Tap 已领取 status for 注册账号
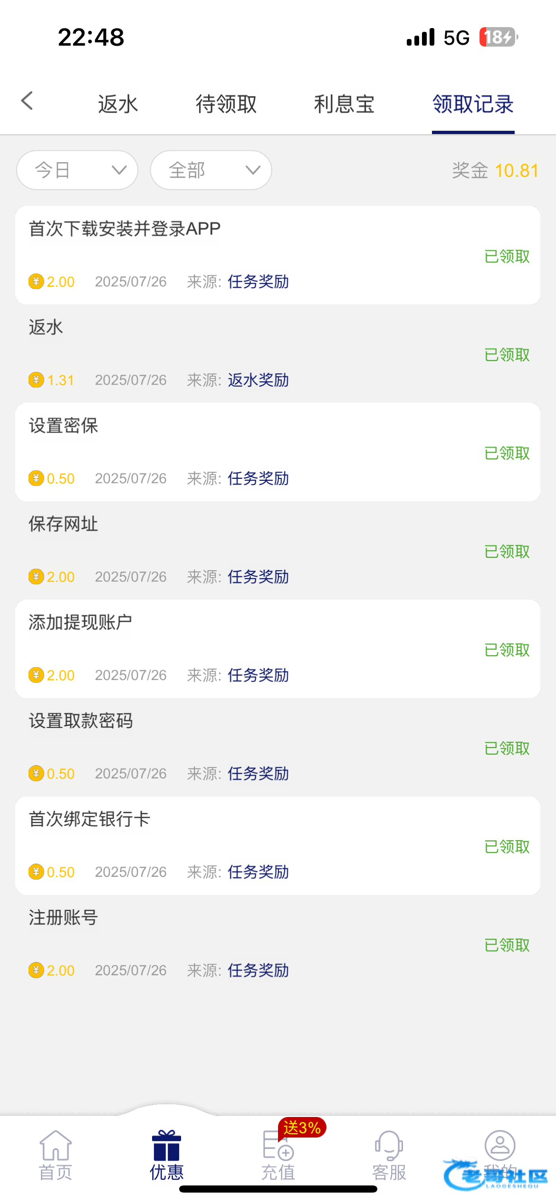 507,945
